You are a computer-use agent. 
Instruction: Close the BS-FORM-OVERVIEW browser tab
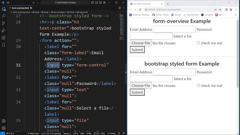pyautogui.click(x=162, y=4)
